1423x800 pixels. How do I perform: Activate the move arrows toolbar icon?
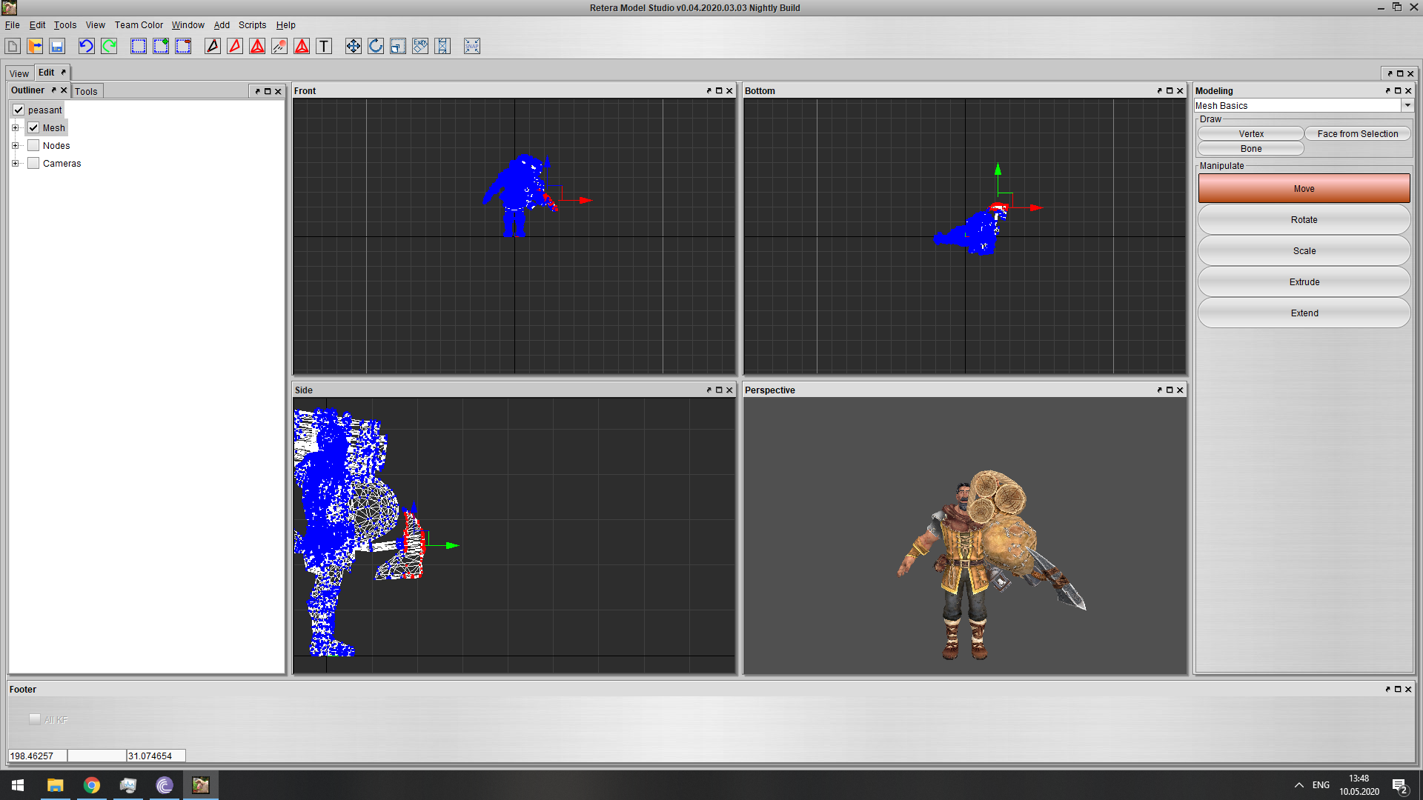click(354, 46)
